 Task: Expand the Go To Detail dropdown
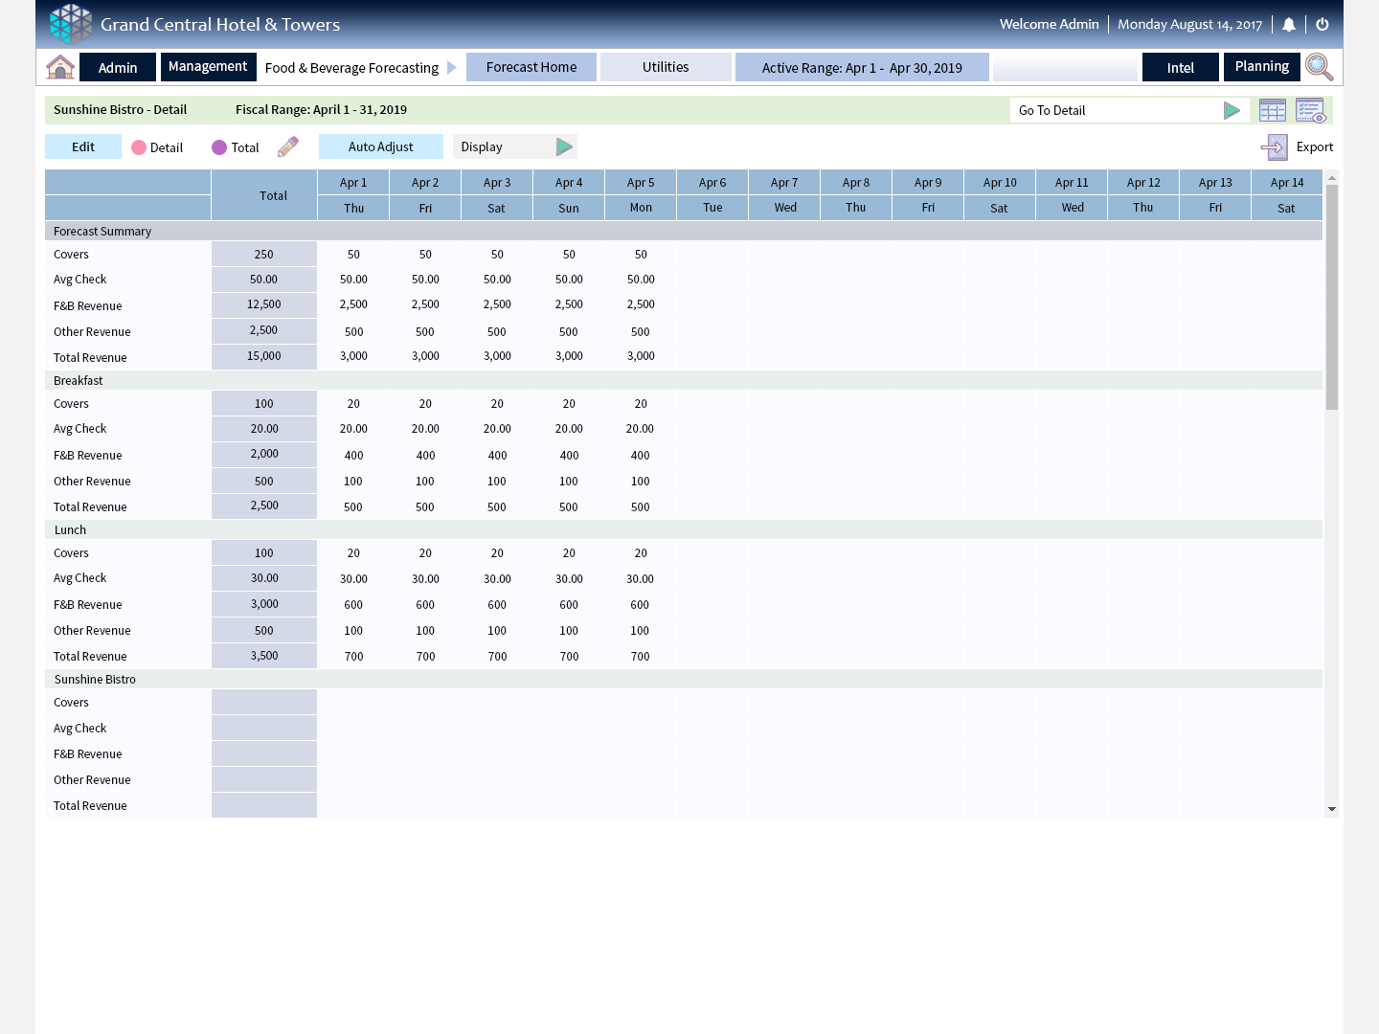[1232, 111]
